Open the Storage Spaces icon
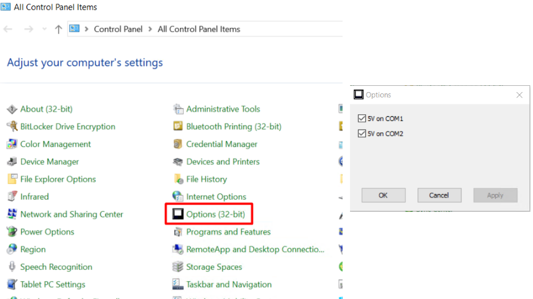 (x=178, y=267)
